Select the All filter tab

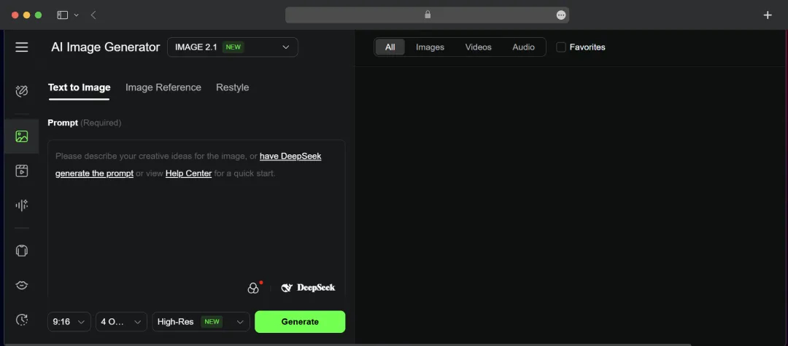point(390,47)
